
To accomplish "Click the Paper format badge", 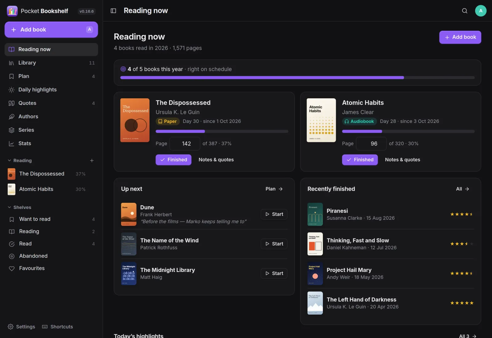I will click(x=168, y=121).
